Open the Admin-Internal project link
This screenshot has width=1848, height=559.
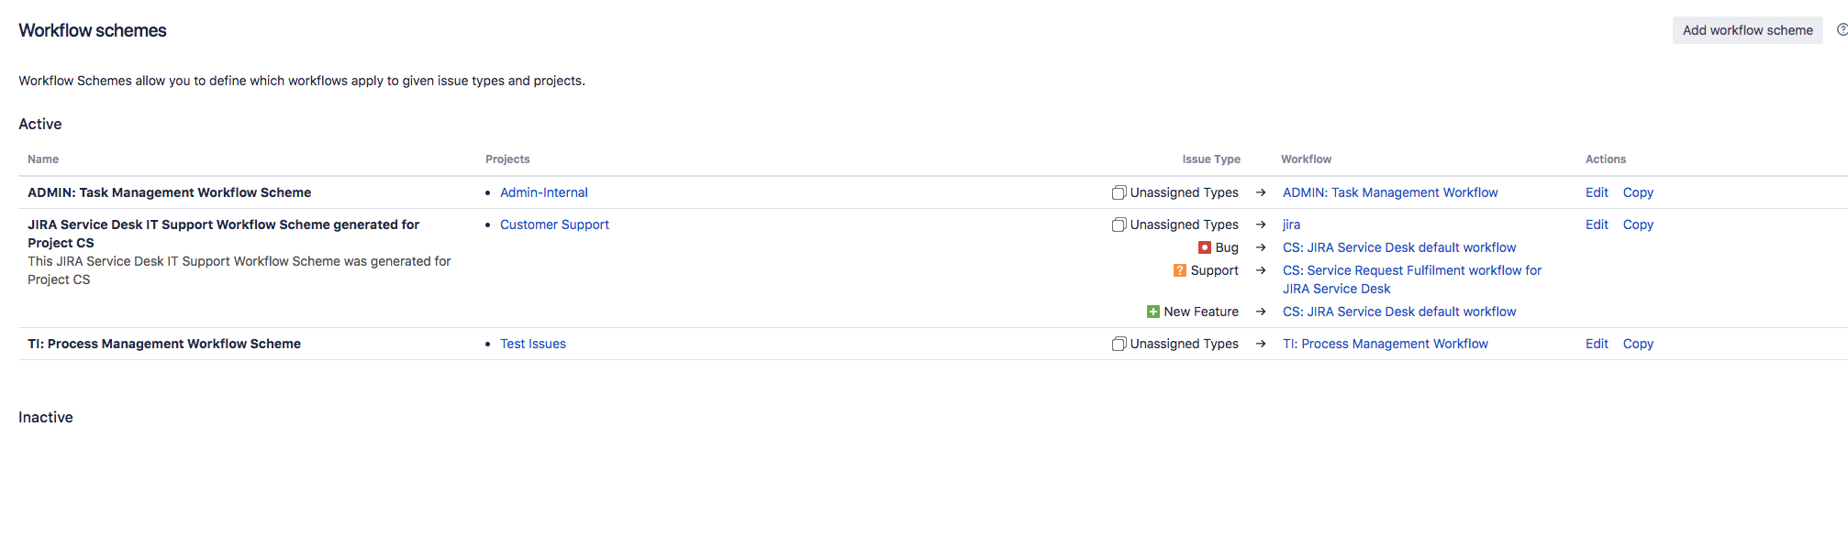544,192
